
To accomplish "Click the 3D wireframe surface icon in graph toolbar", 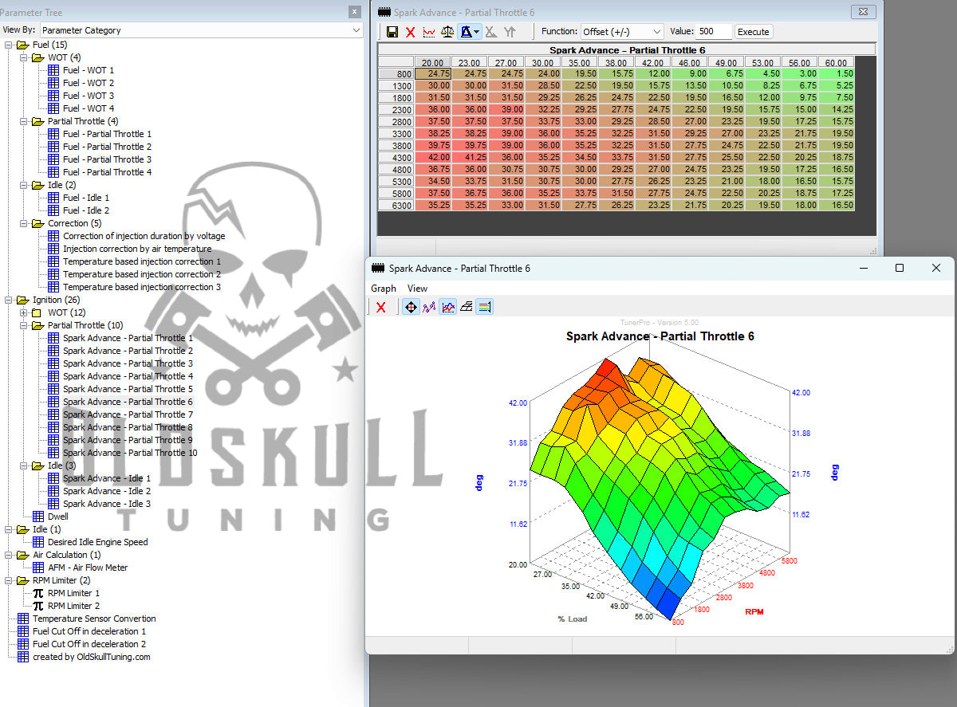I will tap(467, 307).
